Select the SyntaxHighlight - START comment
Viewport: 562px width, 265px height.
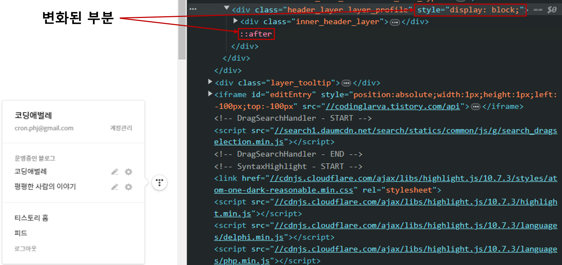coord(288,166)
